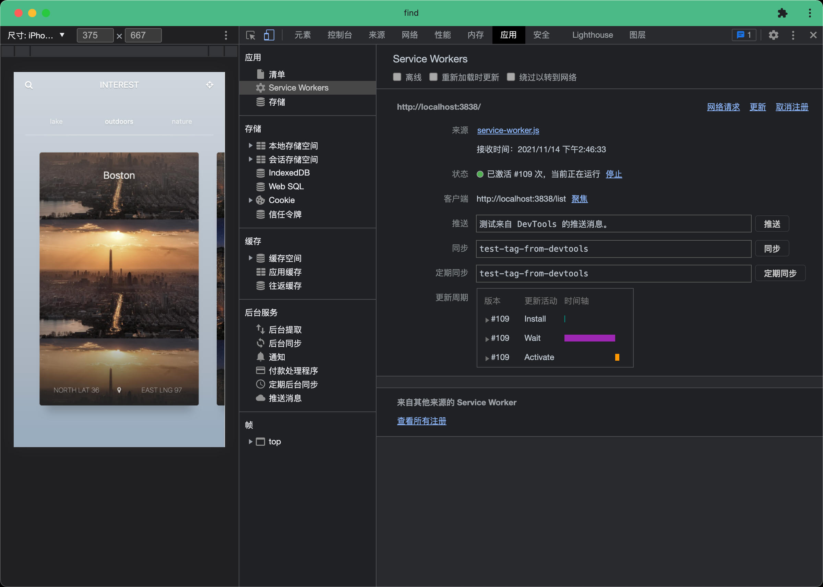Enable 绕过以转到网络 checkbox
Image resolution: width=823 pixels, height=587 pixels.
tap(511, 76)
